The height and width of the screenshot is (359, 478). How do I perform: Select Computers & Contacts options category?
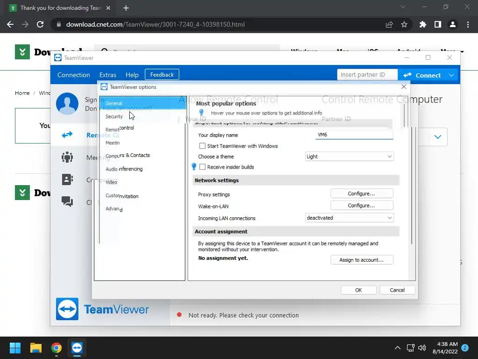[x=127, y=155]
